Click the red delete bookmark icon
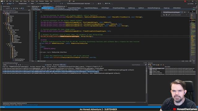 pyautogui.click(x=163, y=65)
